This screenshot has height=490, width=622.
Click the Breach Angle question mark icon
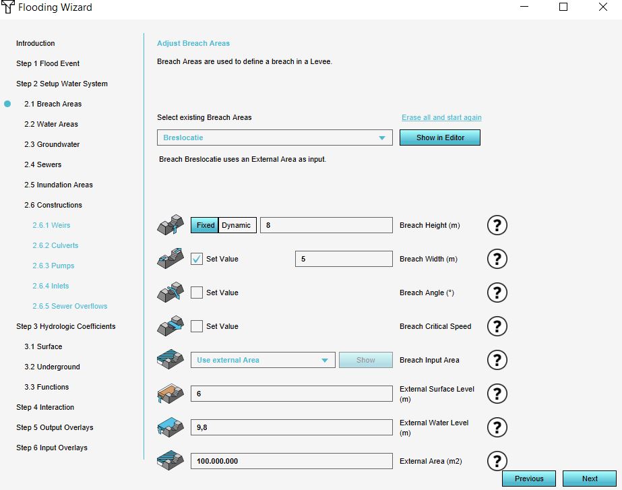pos(497,293)
